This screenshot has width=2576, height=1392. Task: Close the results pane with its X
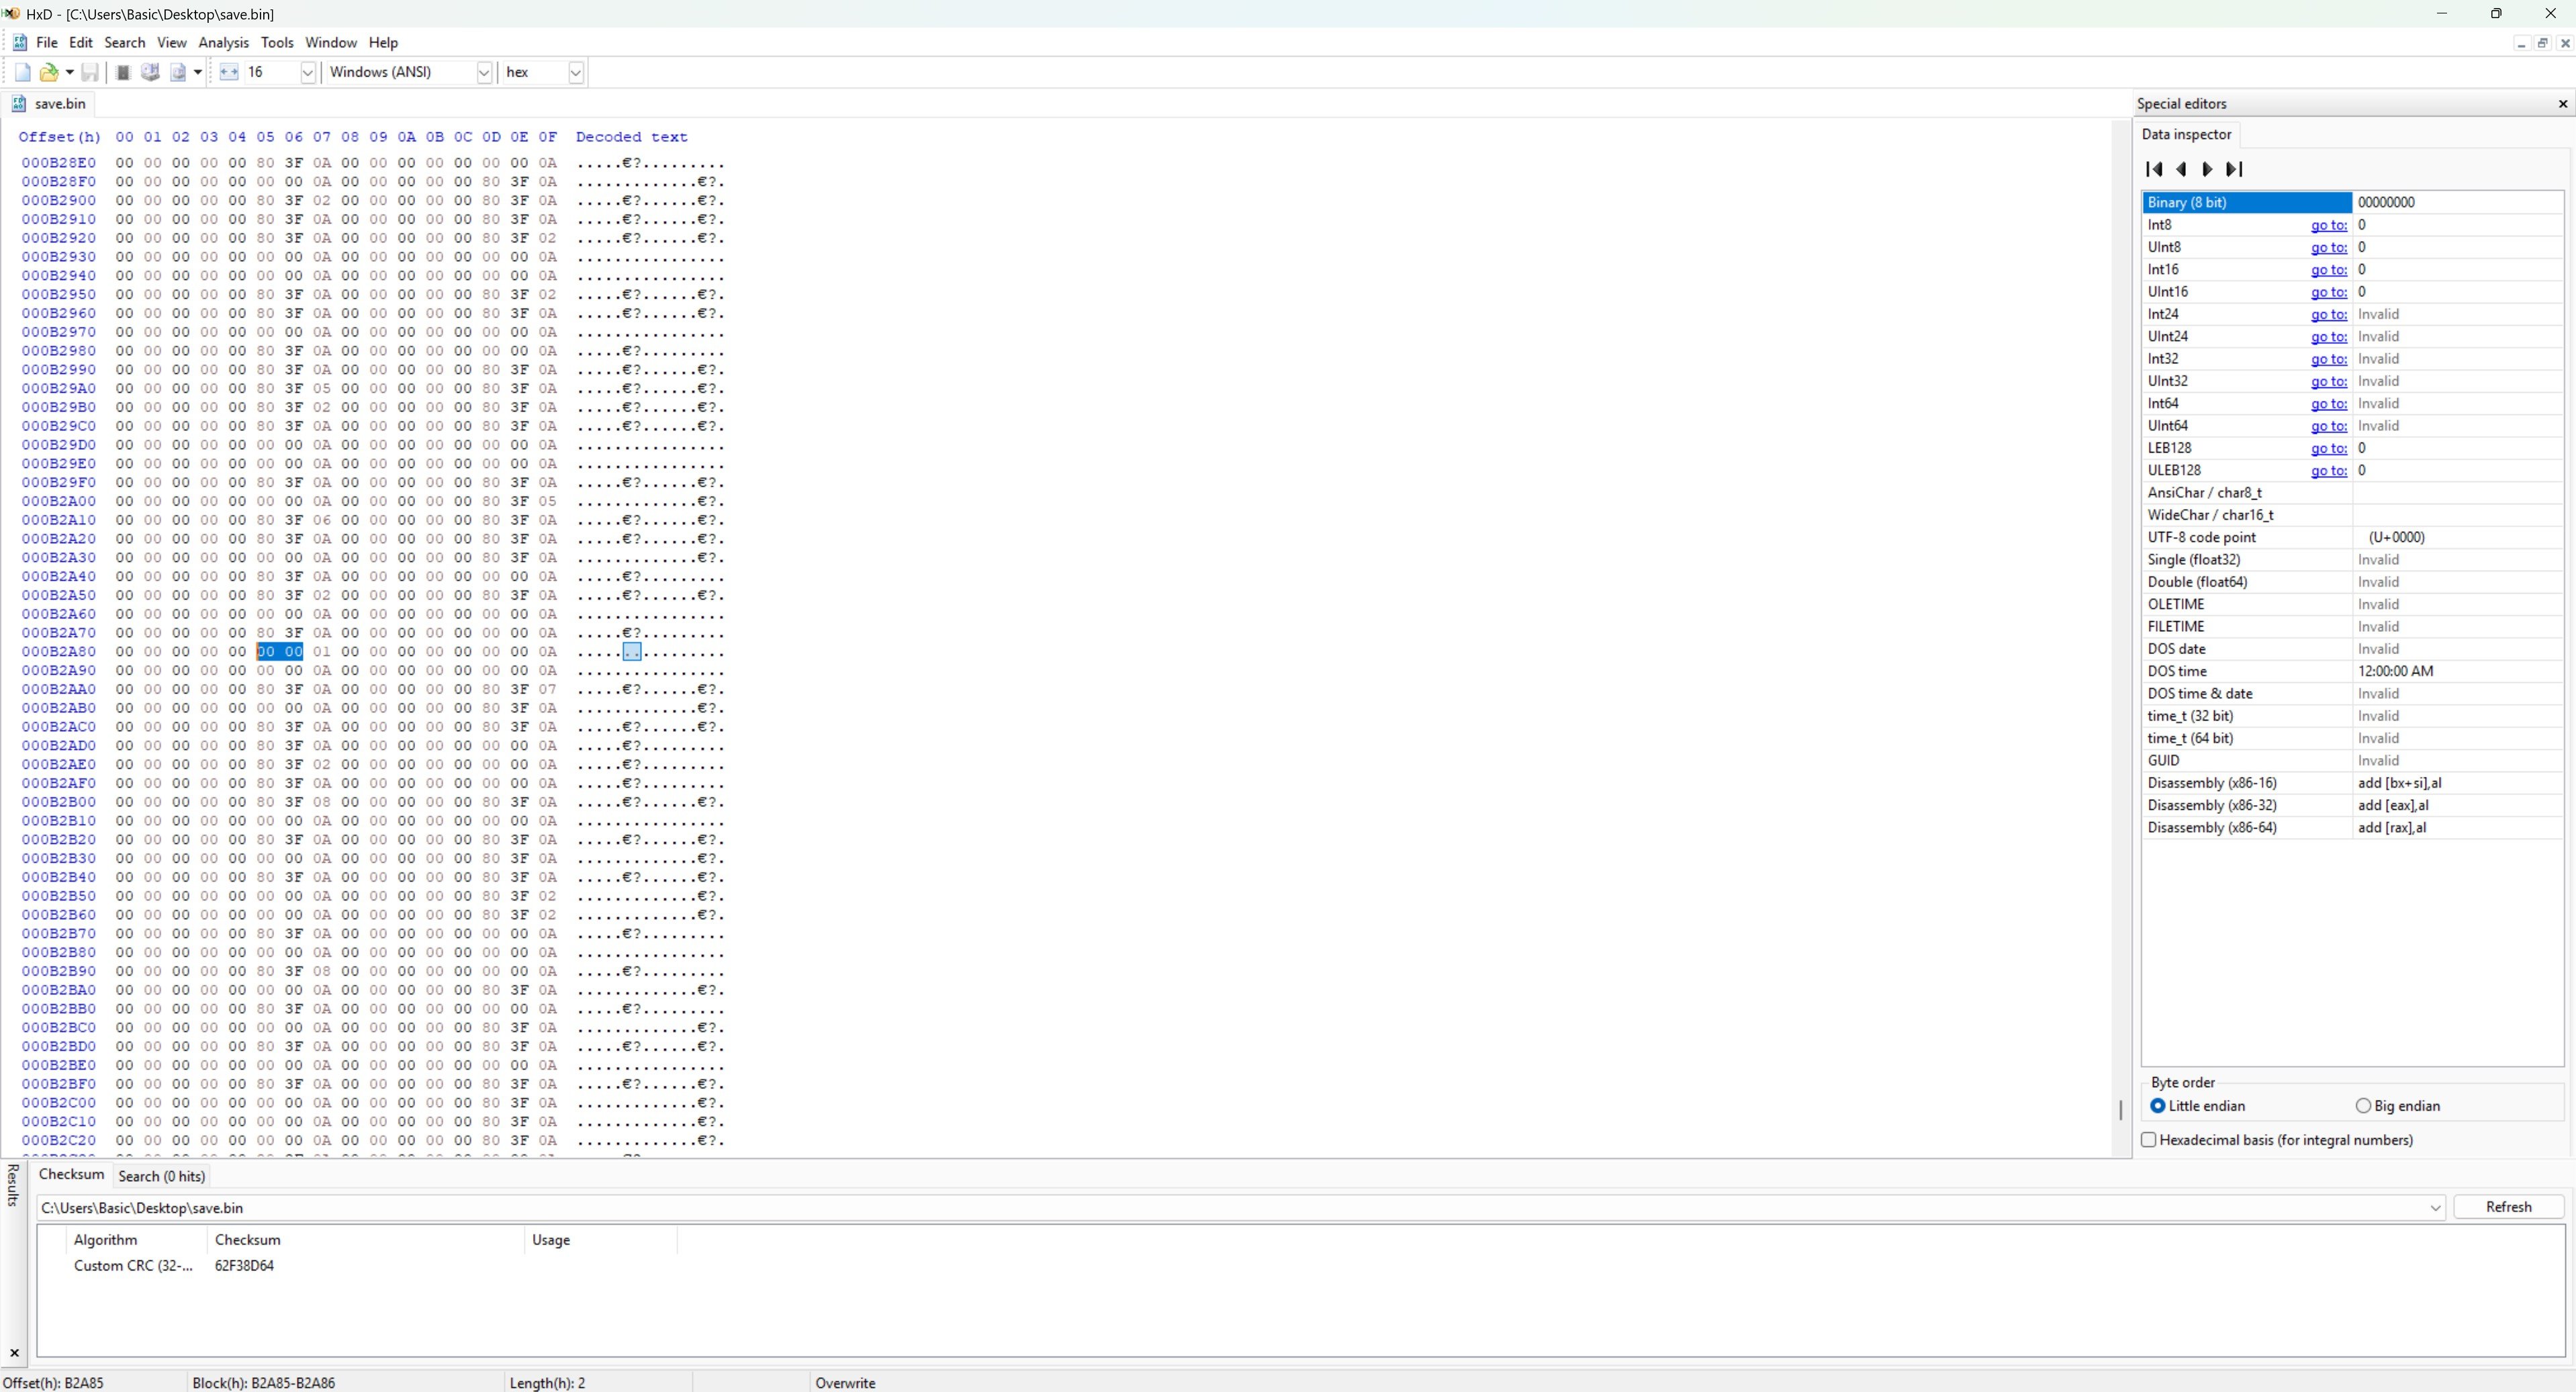coord(14,1353)
